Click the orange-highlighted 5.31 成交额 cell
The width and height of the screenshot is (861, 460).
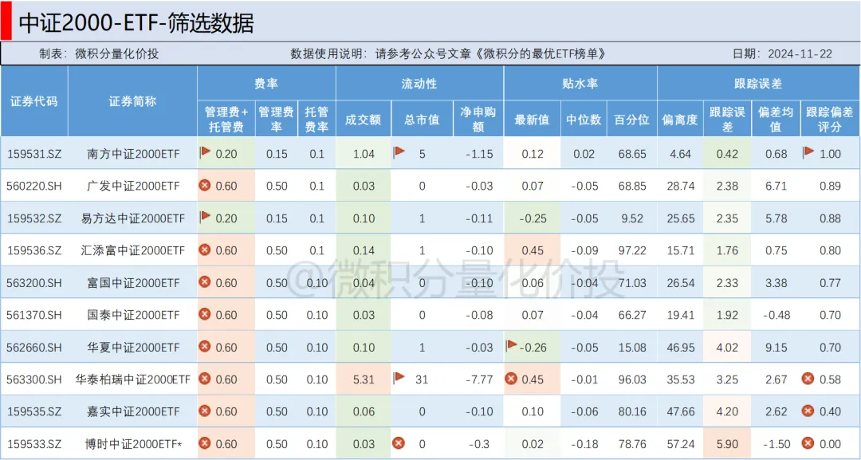coord(363,379)
